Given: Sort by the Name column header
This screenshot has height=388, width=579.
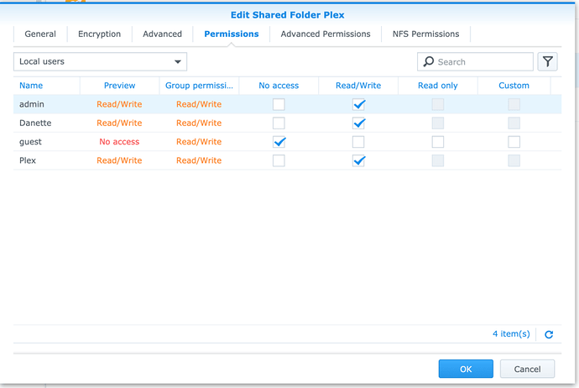Looking at the screenshot, I should tap(31, 86).
